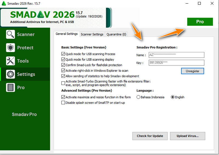This screenshot has height=155, width=219.
Task: Open the Scanner magnifier icon
Action: 10,34
